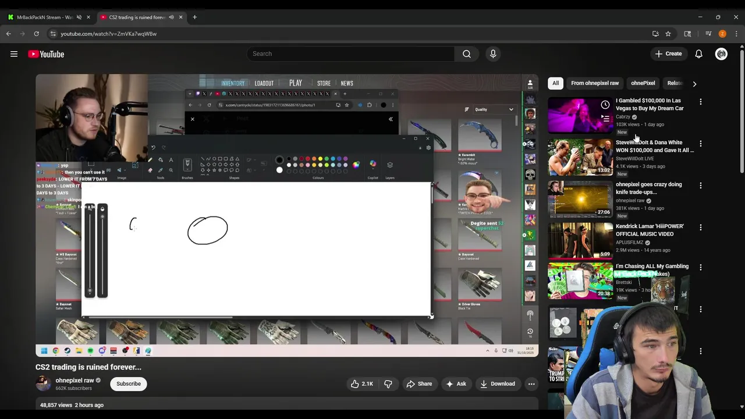Select the From ohnepixel raw chip

pos(595,83)
